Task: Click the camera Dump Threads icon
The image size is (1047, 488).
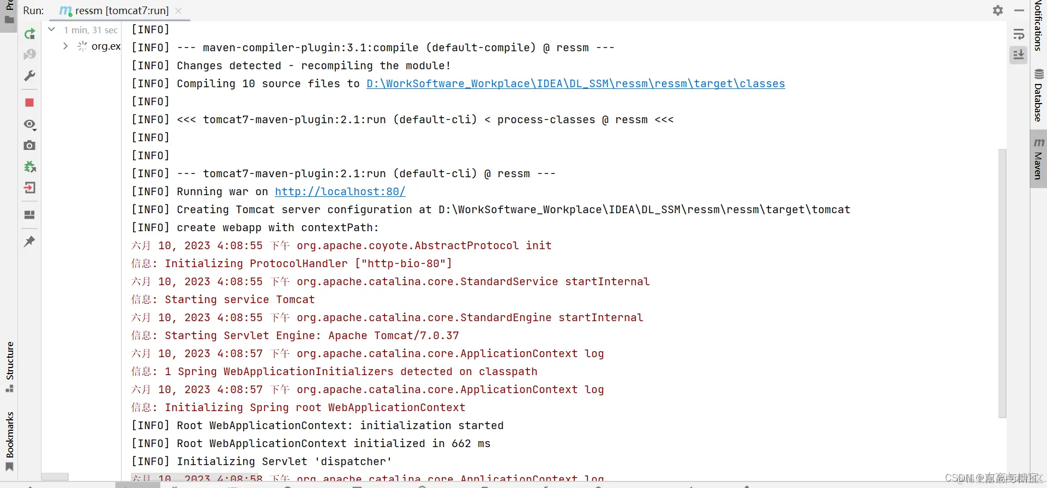Action: [29, 145]
